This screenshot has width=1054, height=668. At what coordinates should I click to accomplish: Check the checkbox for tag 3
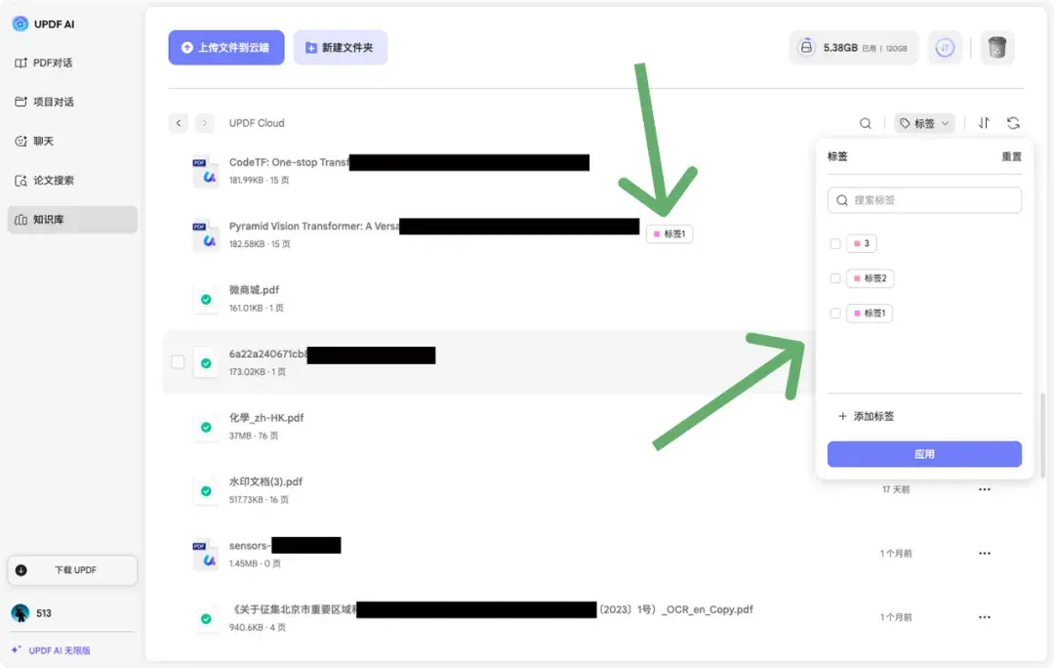coord(834,243)
